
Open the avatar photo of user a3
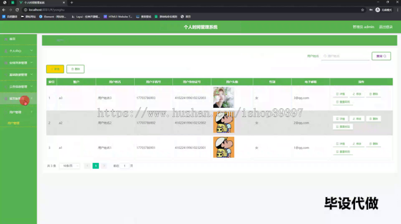coord(224,97)
